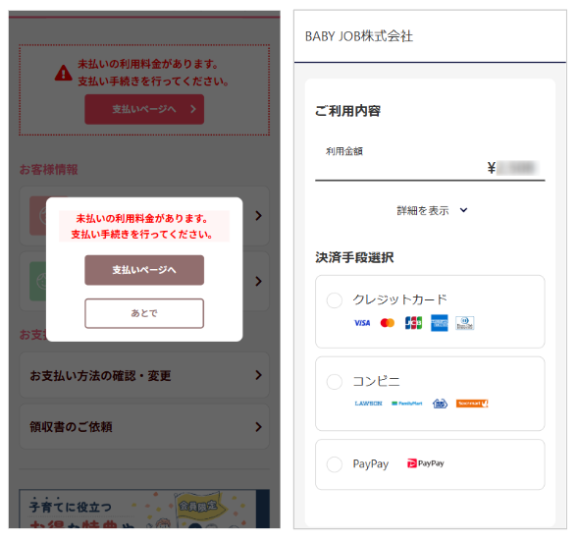Click the red PayPay brand logo
The width and height of the screenshot is (578, 541).
426,463
